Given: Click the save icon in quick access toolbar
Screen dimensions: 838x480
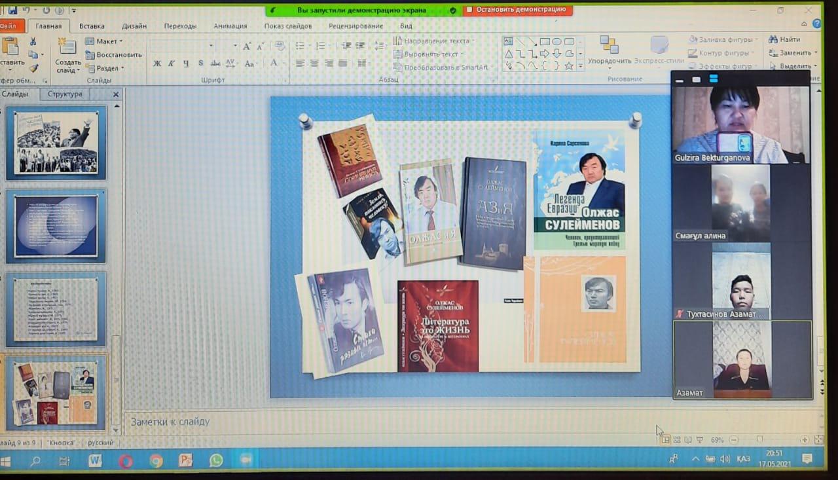Looking at the screenshot, I should point(12,10).
